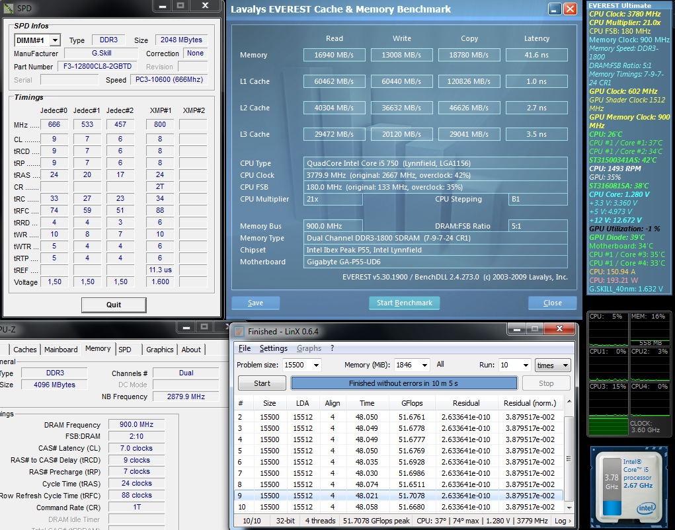Click the GFlops column header in LinX

412,403
